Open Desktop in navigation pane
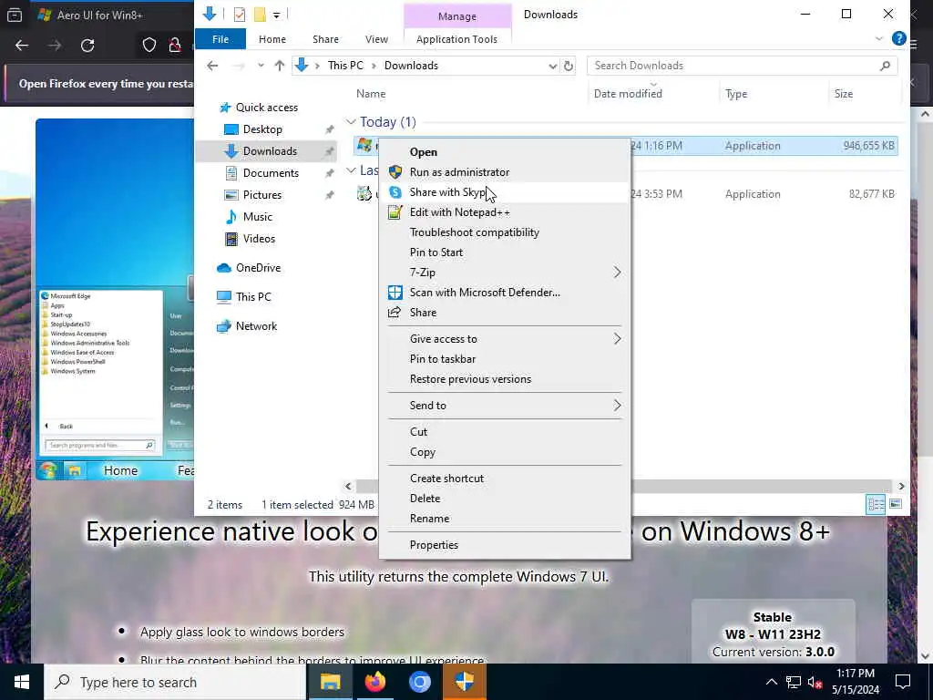Image resolution: width=933 pixels, height=700 pixels. [x=261, y=129]
